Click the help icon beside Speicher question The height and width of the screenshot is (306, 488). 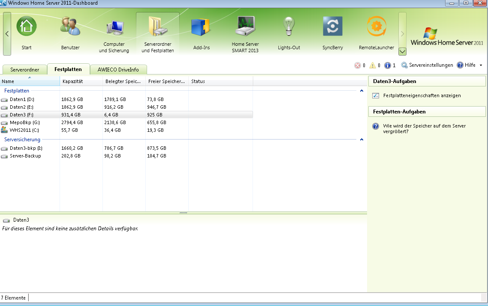pos(376,126)
